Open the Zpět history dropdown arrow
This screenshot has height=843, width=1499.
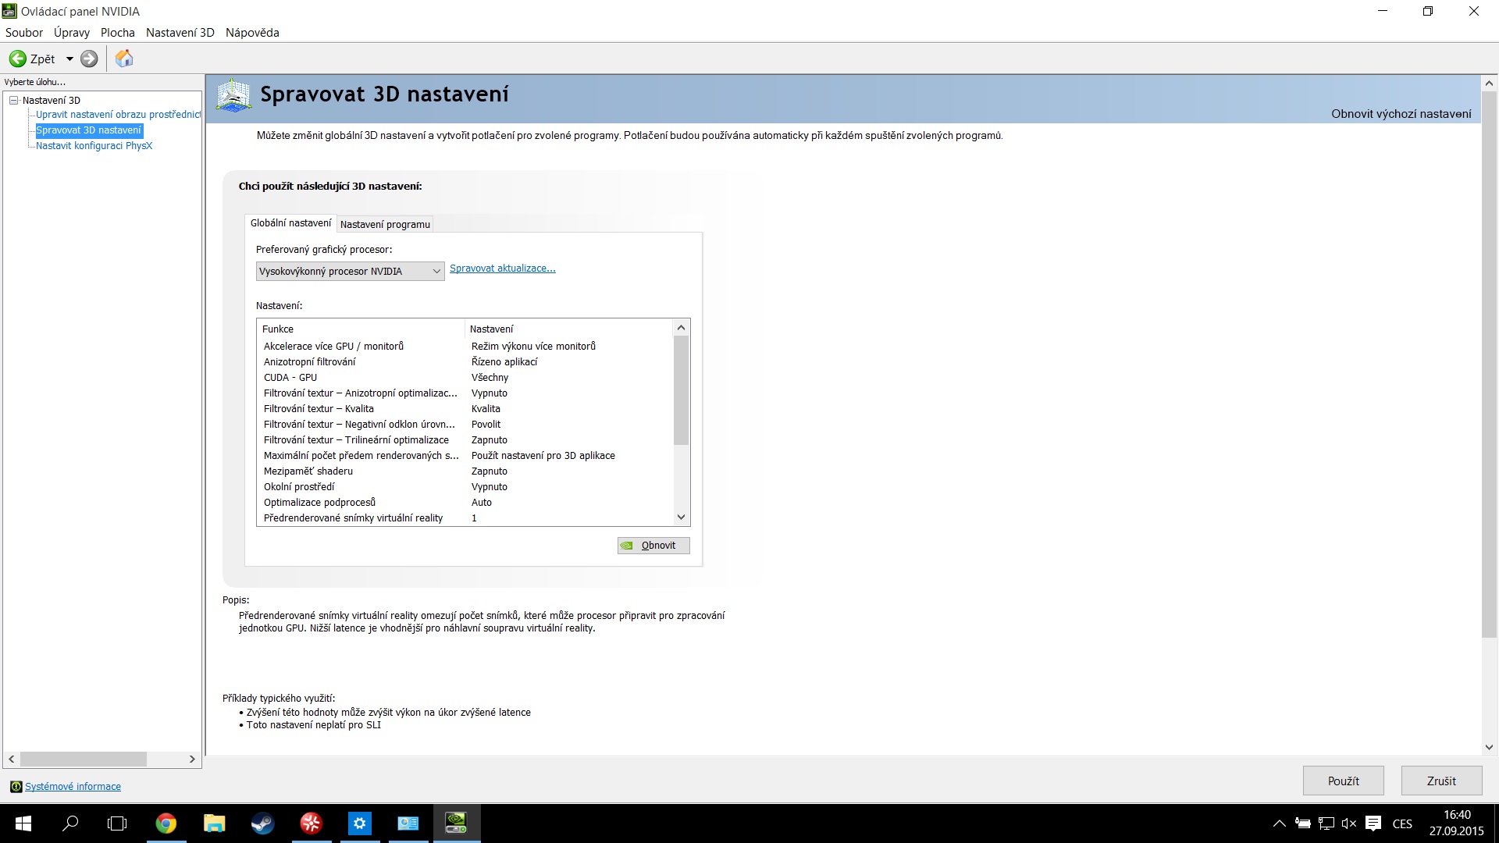[x=69, y=59]
